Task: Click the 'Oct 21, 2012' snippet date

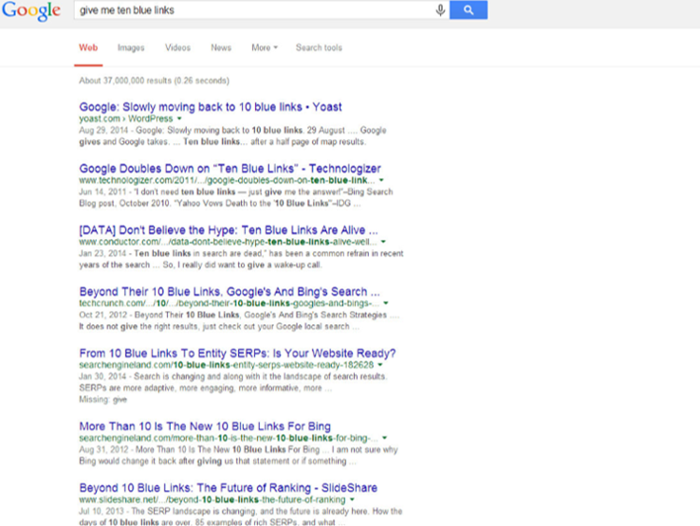Action: click(103, 315)
